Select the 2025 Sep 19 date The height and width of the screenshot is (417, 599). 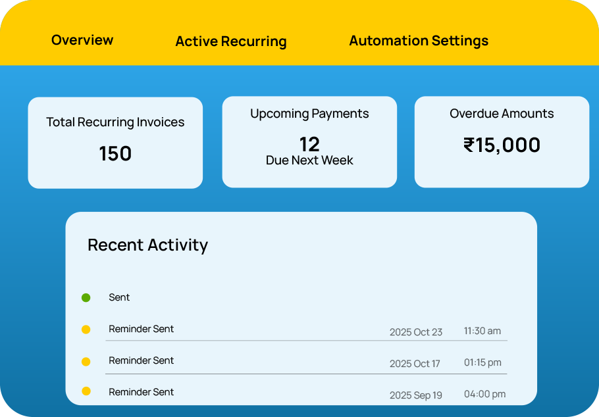point(415,395)
